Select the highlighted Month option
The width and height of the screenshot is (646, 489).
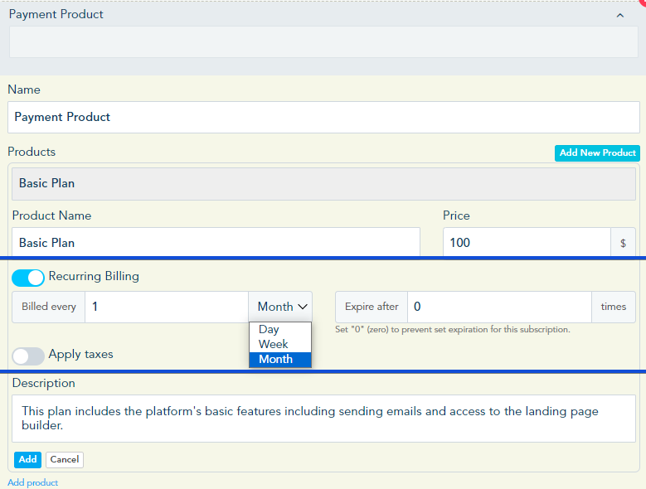tap(276, 359)
